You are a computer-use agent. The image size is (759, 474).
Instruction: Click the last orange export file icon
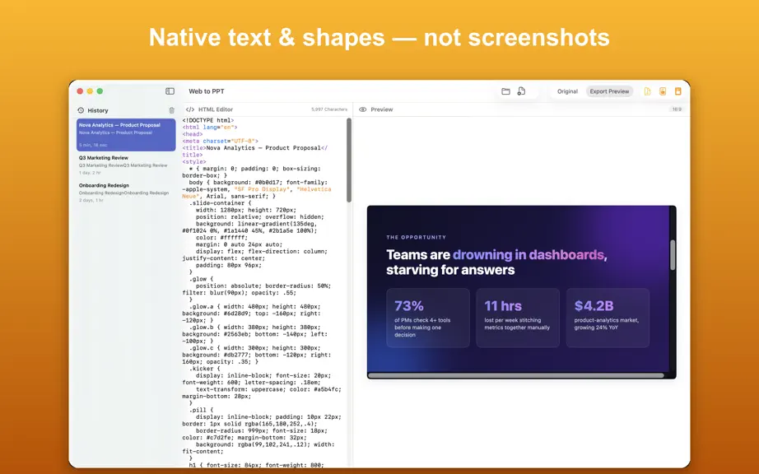tap(678, 91)
